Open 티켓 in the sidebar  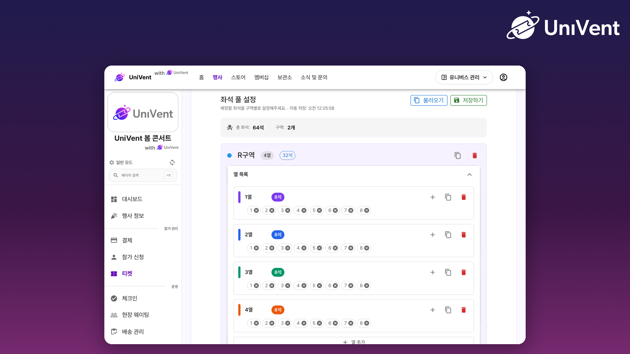pyautogui.click(x=143, y=274)
